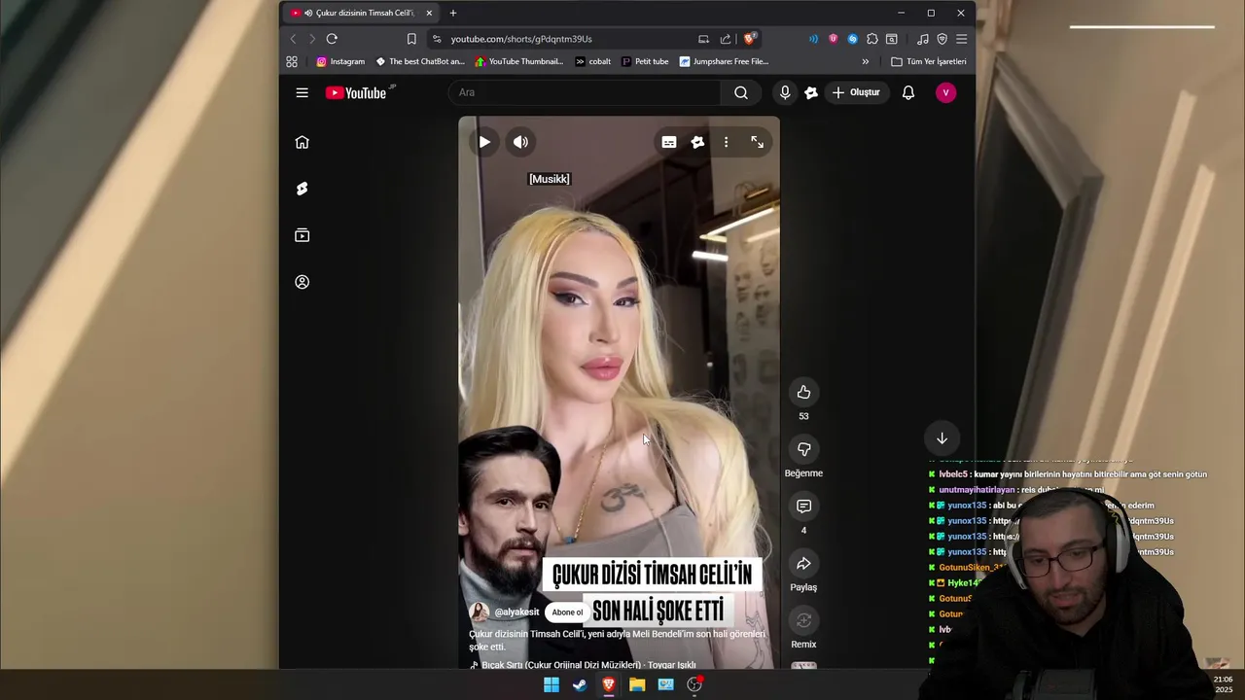Start voice search with the microphone
1245x700 pixels.
[x=785, y=92]
